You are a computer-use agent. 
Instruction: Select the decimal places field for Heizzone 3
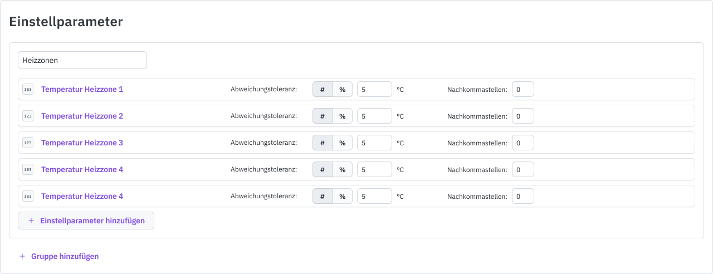tap(522, 143)
